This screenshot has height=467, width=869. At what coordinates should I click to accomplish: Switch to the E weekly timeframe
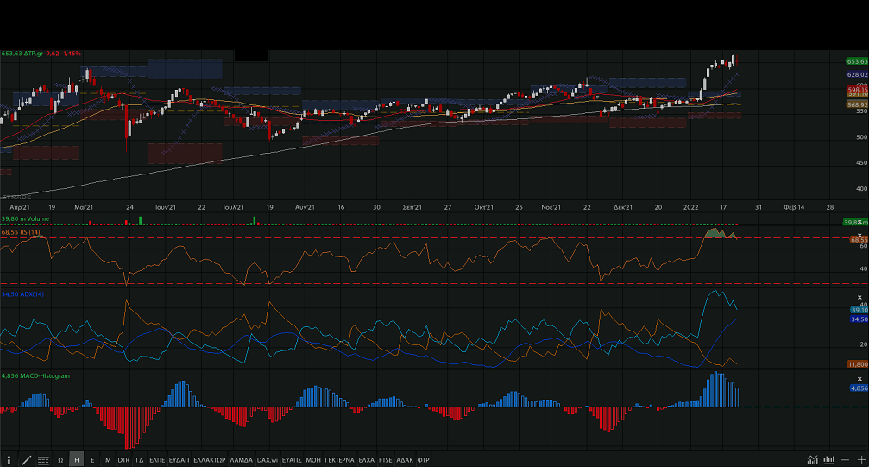click(92, 460)
